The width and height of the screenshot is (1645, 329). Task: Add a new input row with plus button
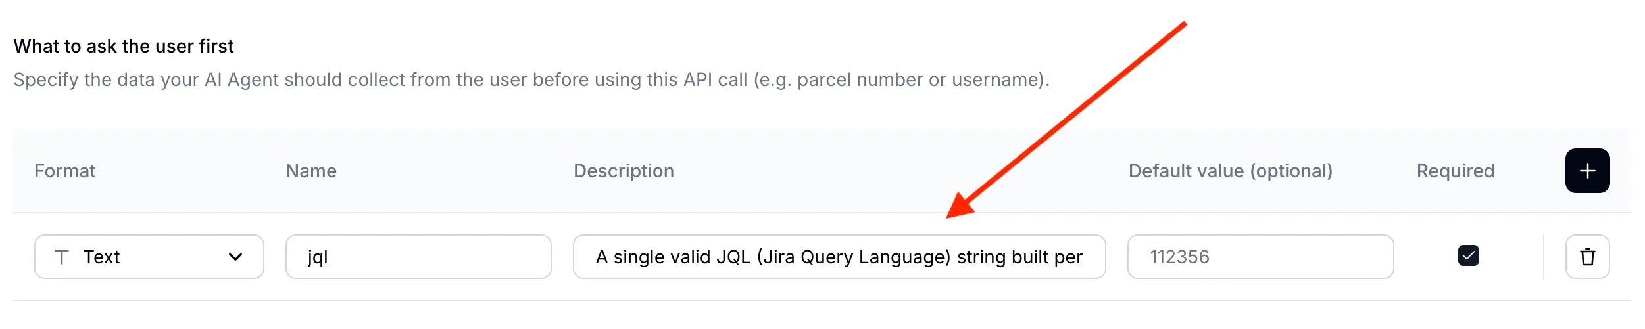pyautogui.click(x=1586, y=171)
